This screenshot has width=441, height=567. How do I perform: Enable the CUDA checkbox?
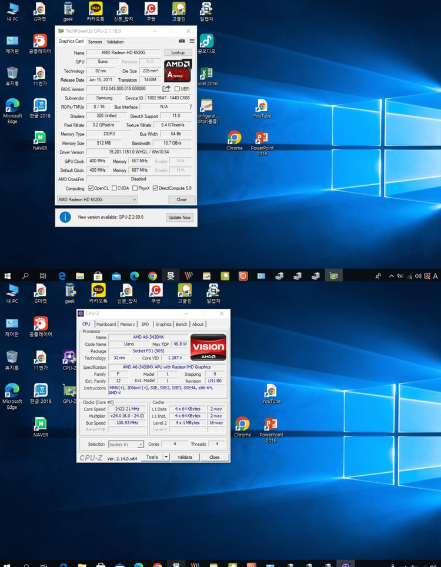114,188
